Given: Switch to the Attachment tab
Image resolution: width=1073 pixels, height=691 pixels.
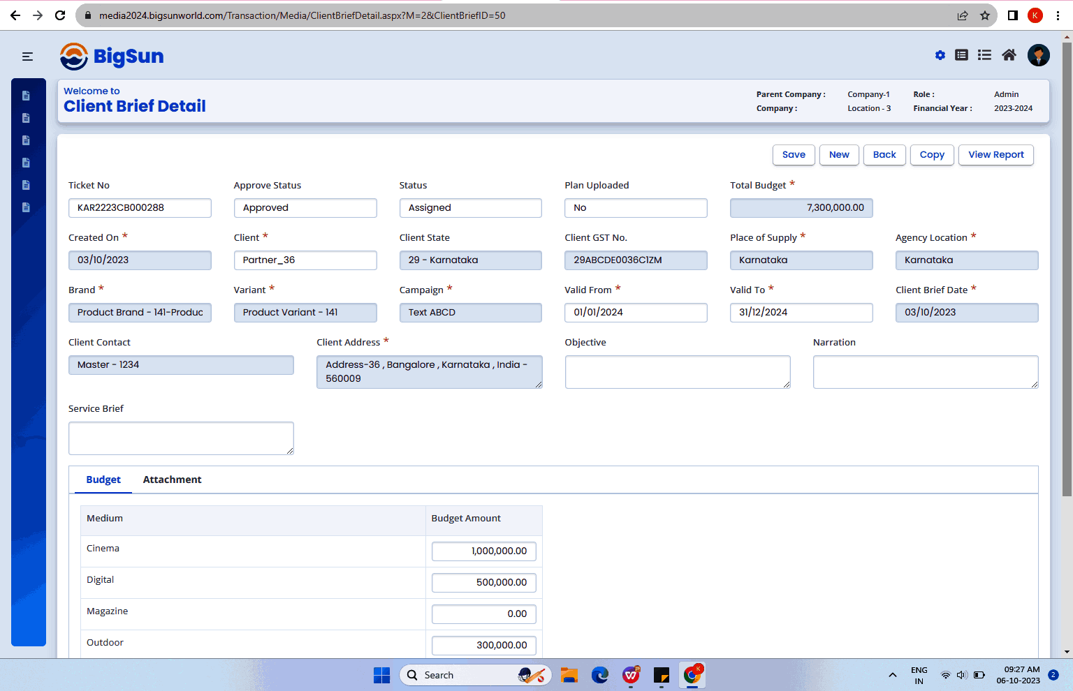Looking at the screenshot, I should tap(172, 480).
